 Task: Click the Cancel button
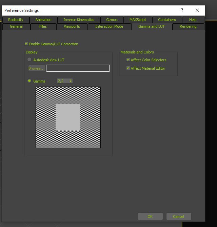point(179,217)
